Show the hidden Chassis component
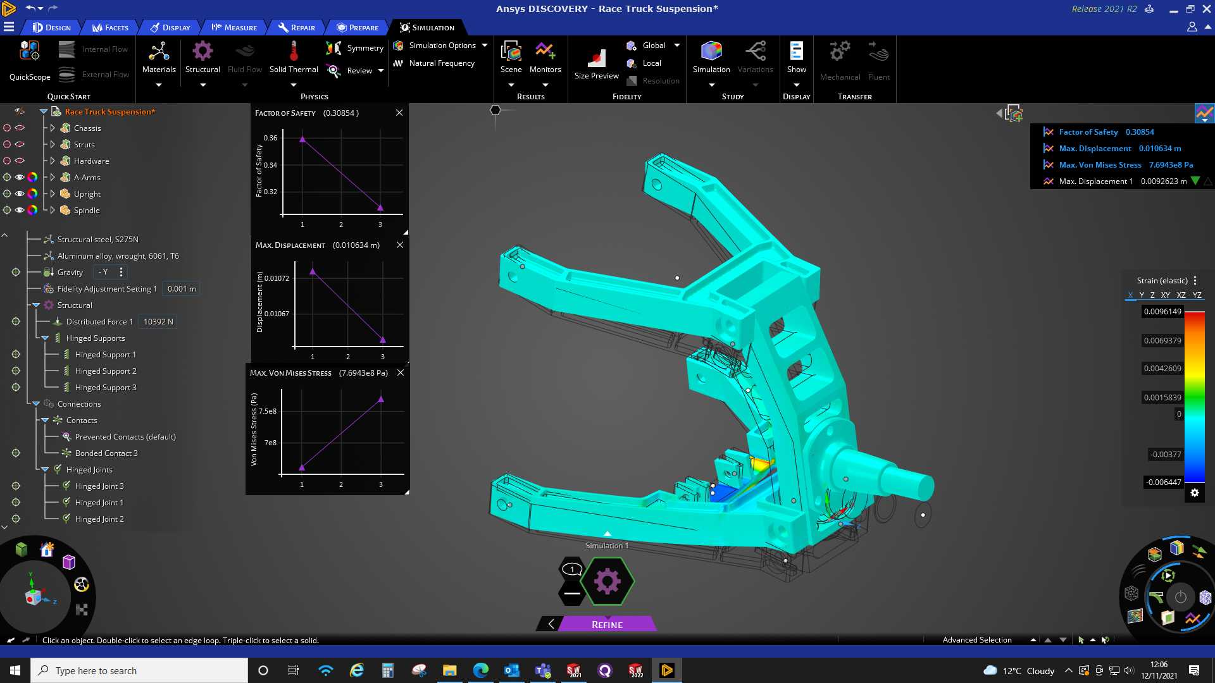The image size is (1215, 683). click(20, 128)
